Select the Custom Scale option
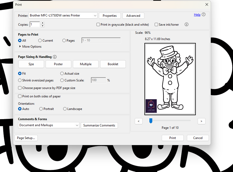 tap(62, 80)
